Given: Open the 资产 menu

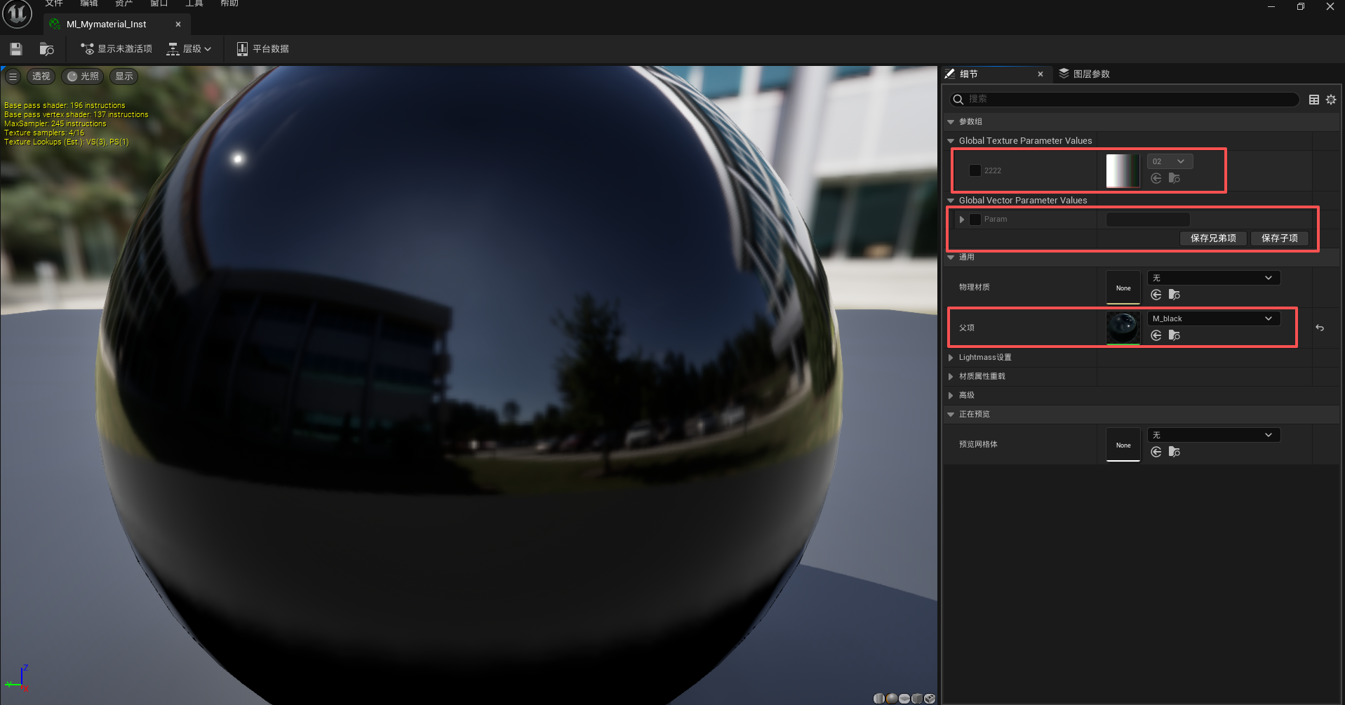Looking at the screenshot, I should [124, 4].
